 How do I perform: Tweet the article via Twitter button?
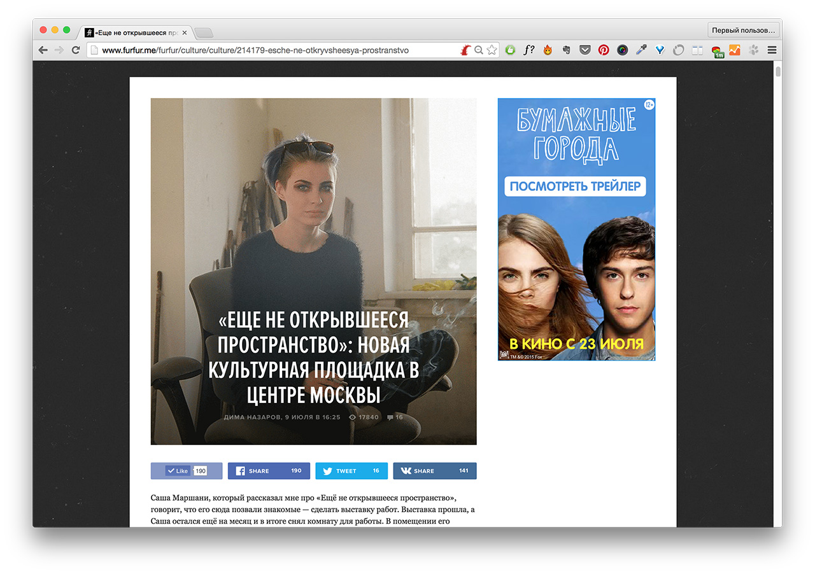[x=351, y=471]
